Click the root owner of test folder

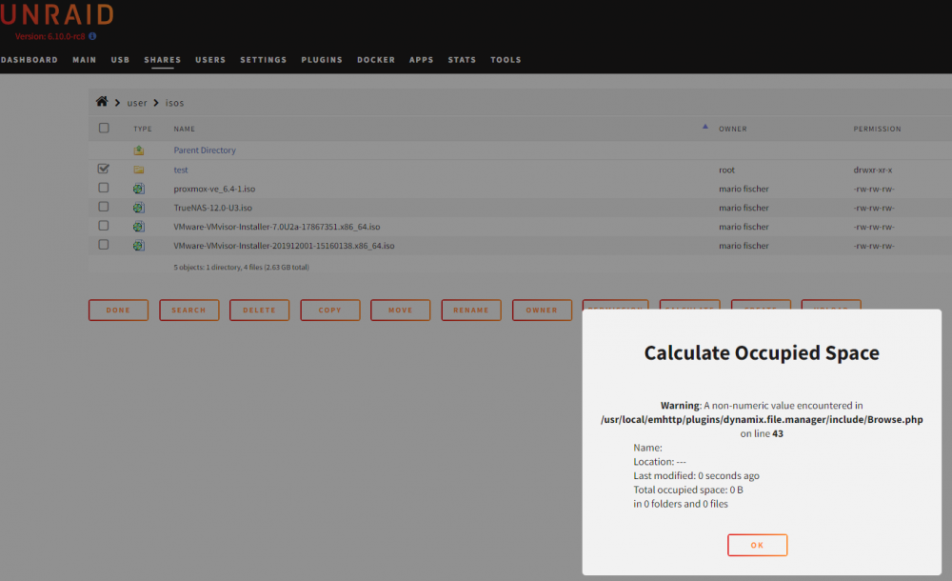[726, 170]
